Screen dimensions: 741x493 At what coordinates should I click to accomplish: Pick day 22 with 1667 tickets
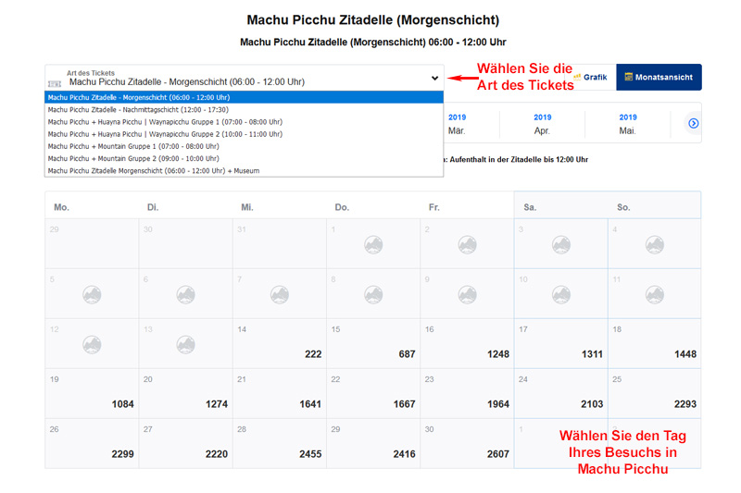[373, 393]
